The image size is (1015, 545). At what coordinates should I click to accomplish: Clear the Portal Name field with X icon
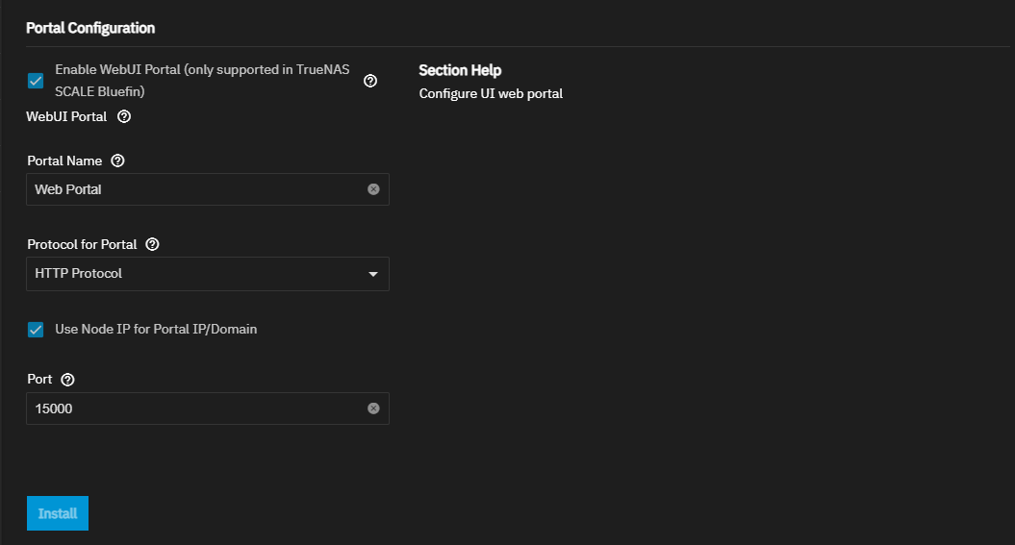pos(373,189)
